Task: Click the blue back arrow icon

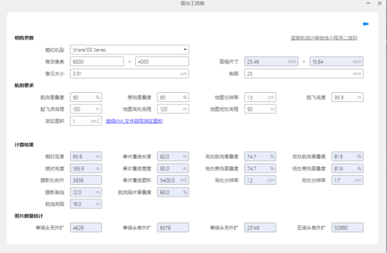Action: (365, 24)
